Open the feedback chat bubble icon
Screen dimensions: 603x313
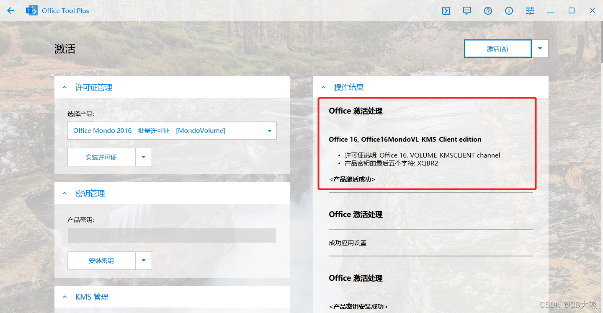point(467,11)
